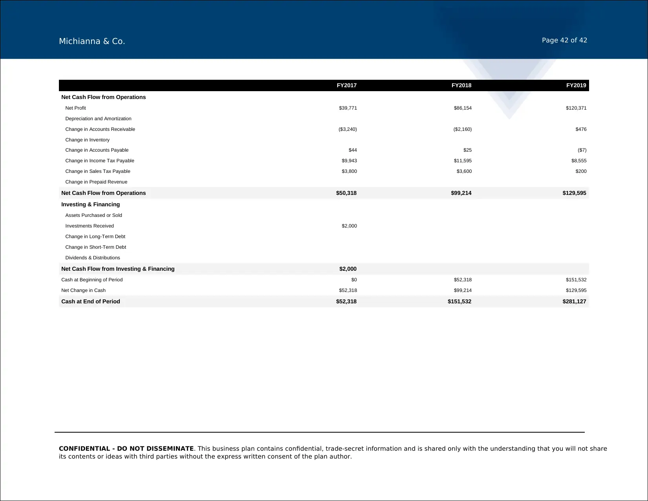
Task: Select Dividends & Distributions row label
Action: point(93,258)
